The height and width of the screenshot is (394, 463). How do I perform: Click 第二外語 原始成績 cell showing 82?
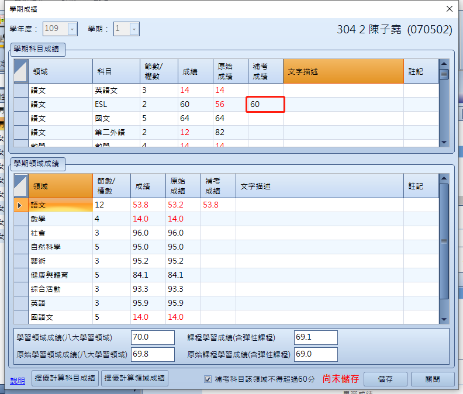tap(230, 132)
